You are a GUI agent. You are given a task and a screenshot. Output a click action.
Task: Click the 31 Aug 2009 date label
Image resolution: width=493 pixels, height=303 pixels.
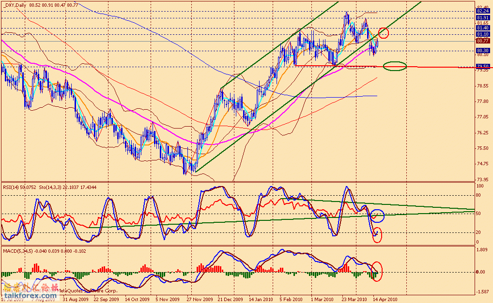point(76,299)
